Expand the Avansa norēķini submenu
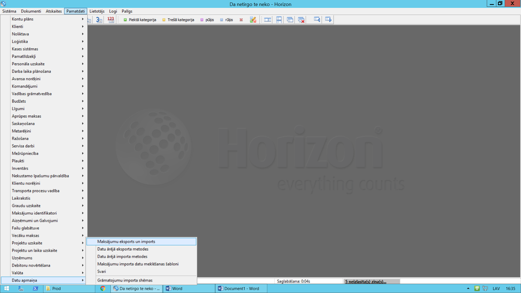The image size is (521, 293). click(x=43, y=79)
